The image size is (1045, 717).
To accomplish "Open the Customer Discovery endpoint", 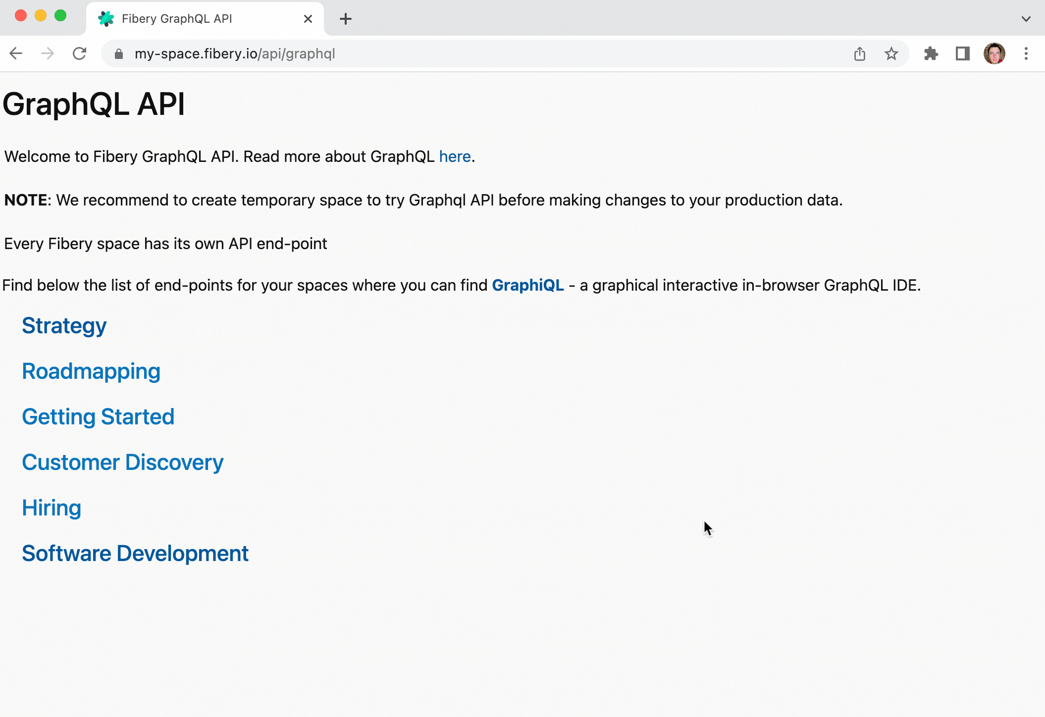I will pyautogui.click(x=122, y=461).
